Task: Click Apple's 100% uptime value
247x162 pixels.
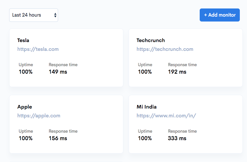Action: 26,138
